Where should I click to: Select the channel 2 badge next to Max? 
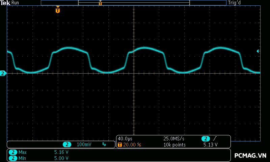coord(13,152)
